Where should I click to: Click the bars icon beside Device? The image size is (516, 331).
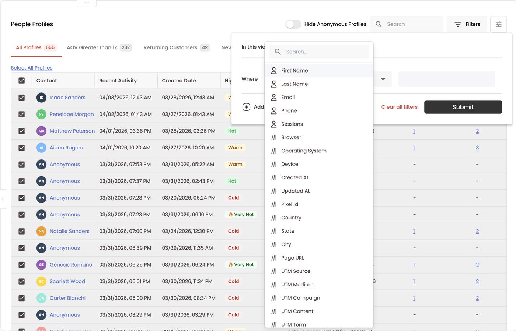click(274, 164)
